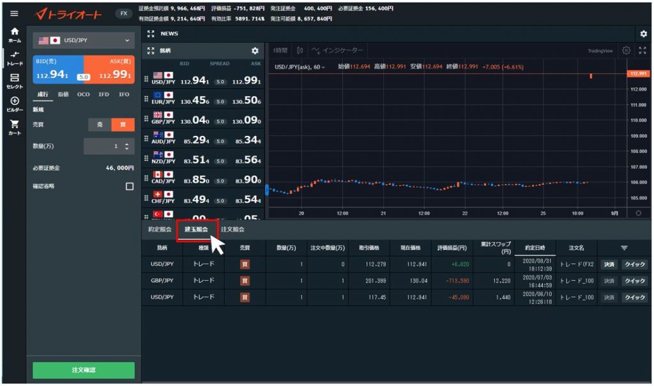Grab CHF/JPY row drag handle
The width and height of the screenshot is (654, 386).
(x=146, y=198)
